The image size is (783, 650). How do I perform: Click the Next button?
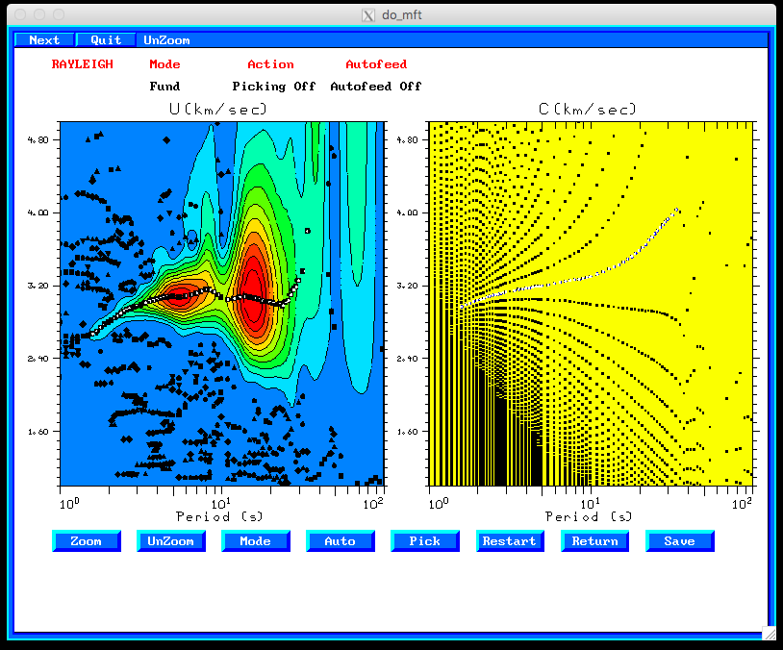(x=44, y=40)
